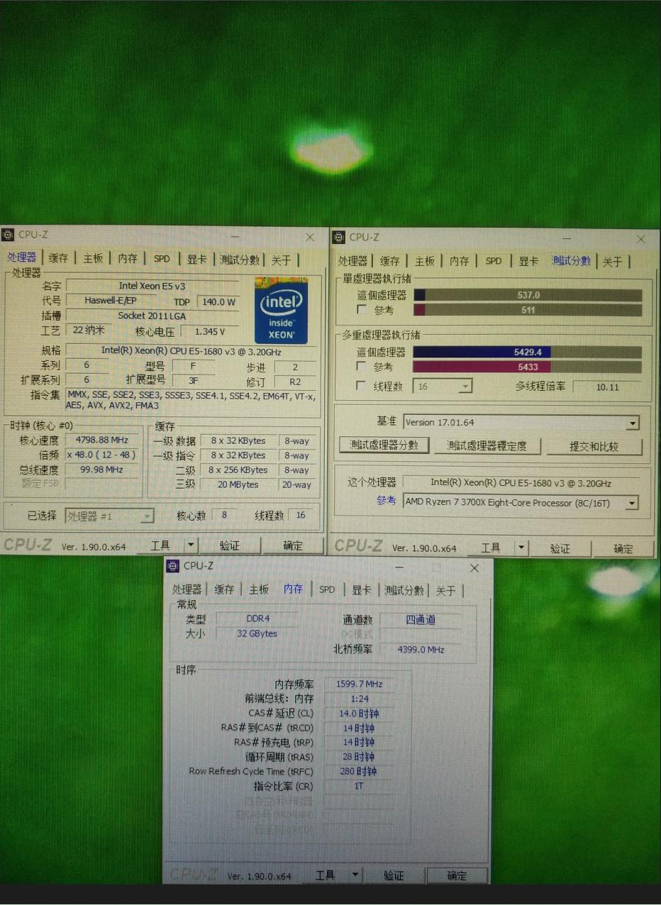Click the 总线速度 value 99.98 MHz

[x=100, y=470]
